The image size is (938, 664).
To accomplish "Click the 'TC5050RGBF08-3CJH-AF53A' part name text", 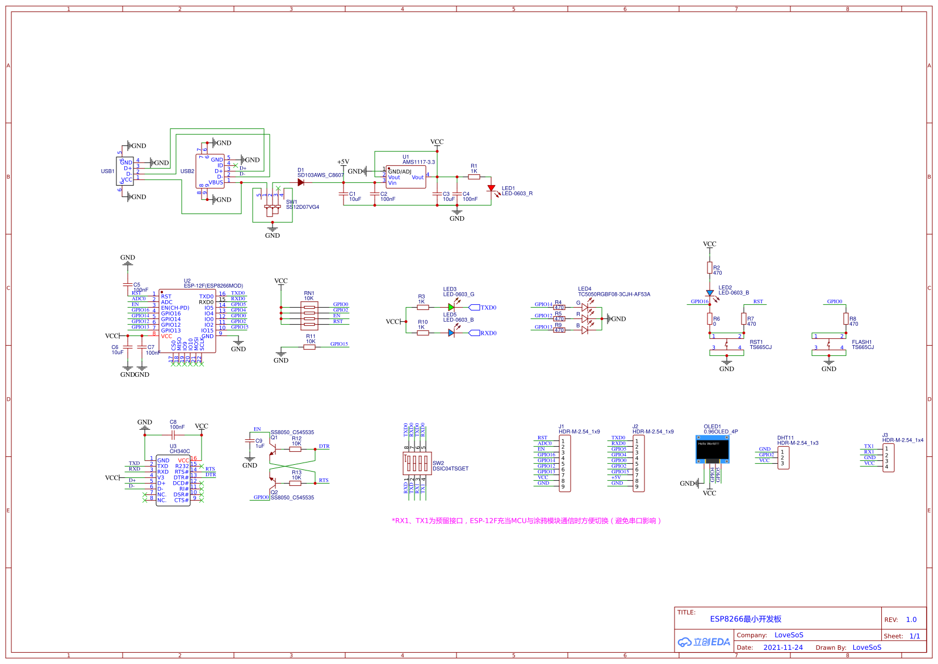I will [614, 295].
